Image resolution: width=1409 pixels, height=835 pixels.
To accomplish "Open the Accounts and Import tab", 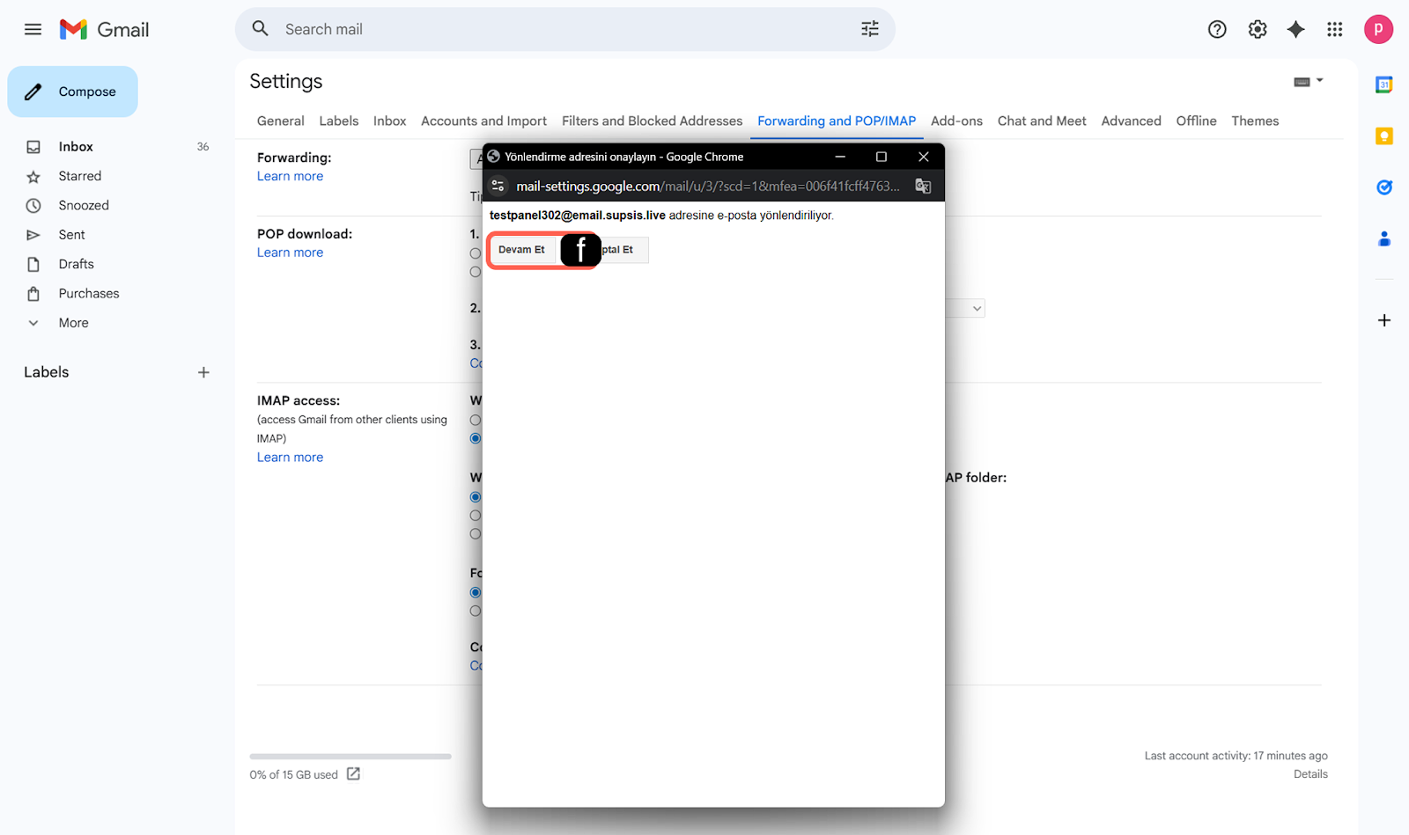I will (483, 121).
